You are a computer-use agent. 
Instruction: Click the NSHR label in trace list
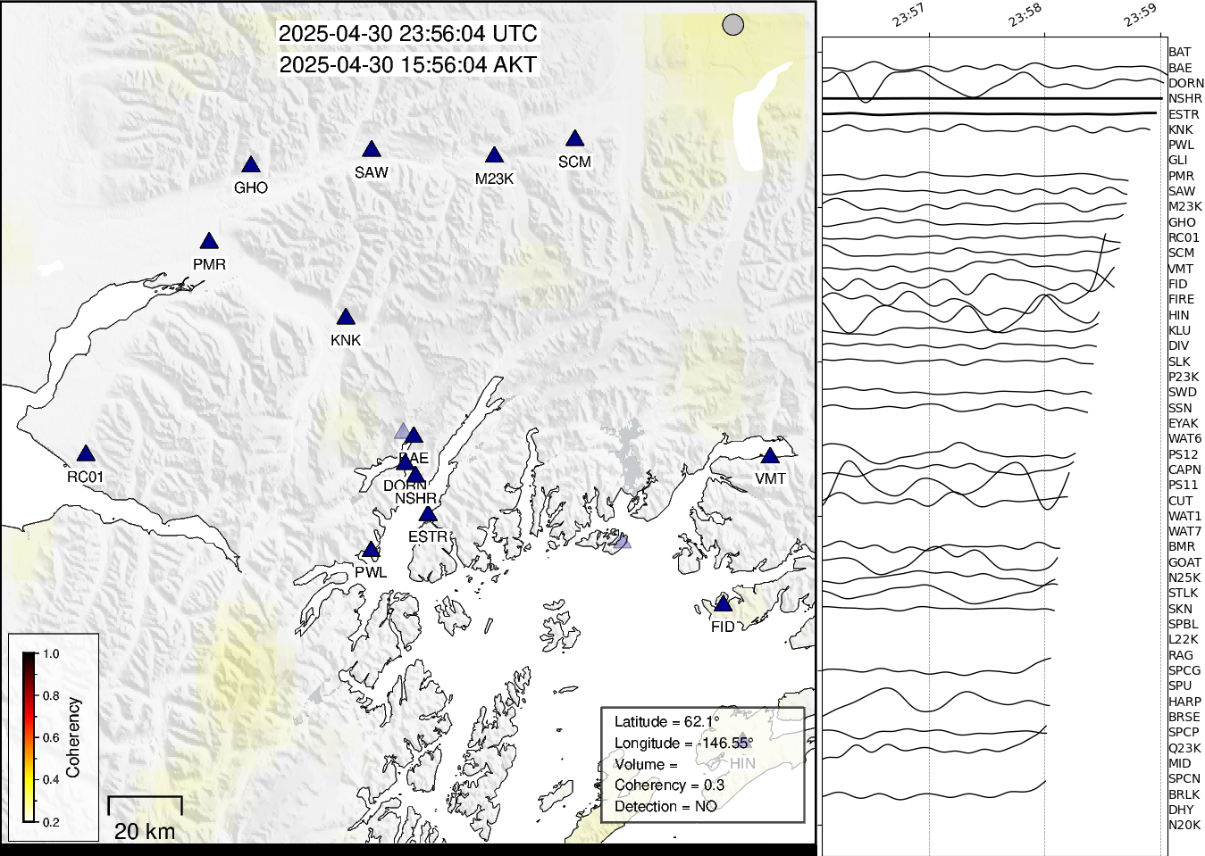pos(1185,99)
